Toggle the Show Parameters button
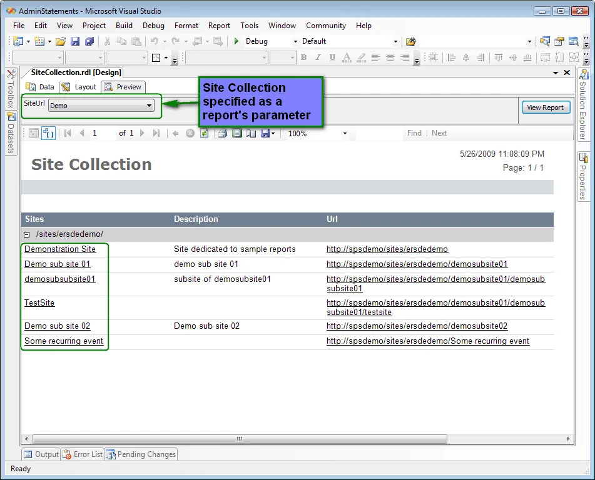595x480 pixels. (x=48, y=133)
